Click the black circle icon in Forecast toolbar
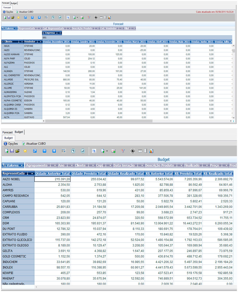The height and width of the screenshot is (292, 238). click(96, 18)
